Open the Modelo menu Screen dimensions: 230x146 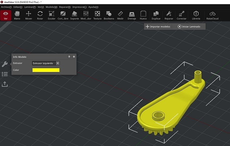(51, 7)
